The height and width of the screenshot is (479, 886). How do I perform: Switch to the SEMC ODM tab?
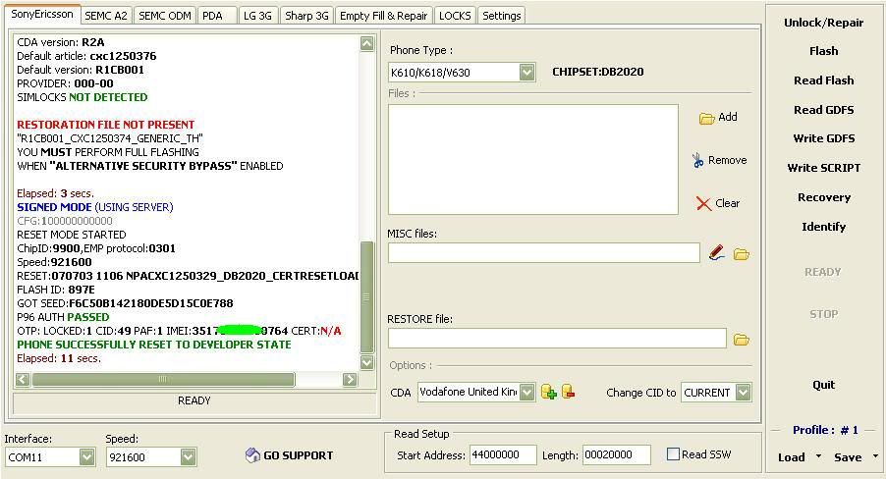click(x=165, y=16)
